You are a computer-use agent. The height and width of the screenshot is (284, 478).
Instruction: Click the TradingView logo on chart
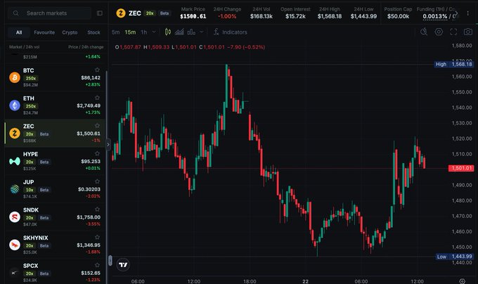click(123, 264)
